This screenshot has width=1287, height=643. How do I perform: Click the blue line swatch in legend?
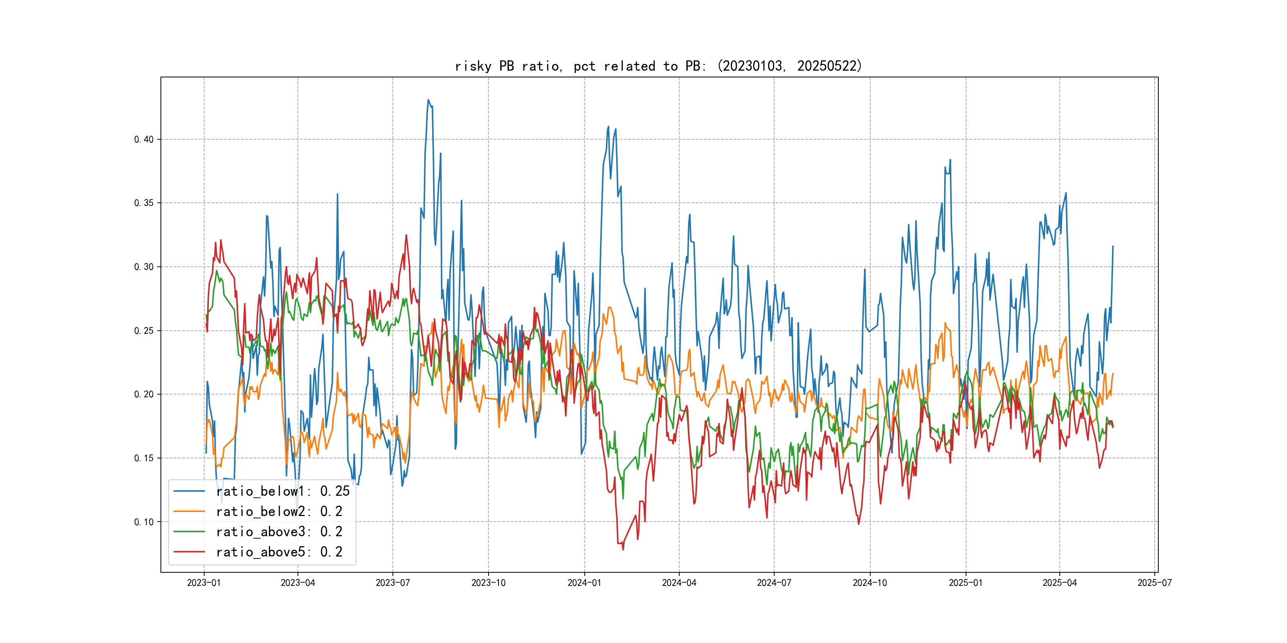(x=189, y=491)
